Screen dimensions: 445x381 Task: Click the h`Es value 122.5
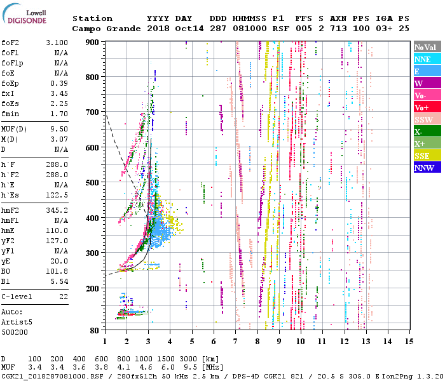pyautogui.click(x=57, y=196)
